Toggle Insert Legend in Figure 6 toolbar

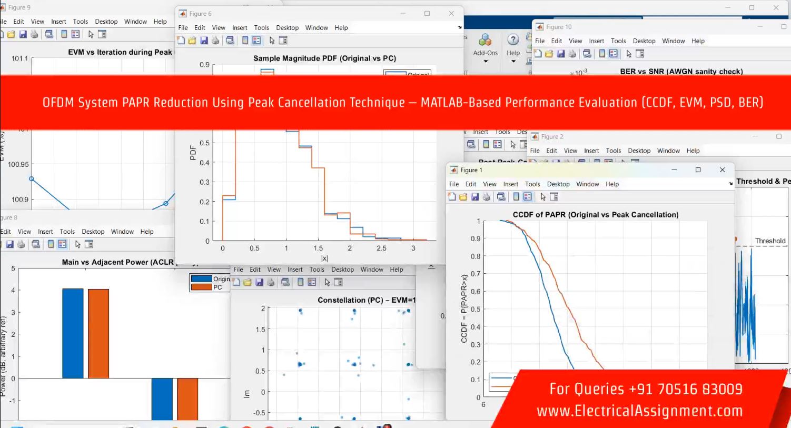(256, 41)
